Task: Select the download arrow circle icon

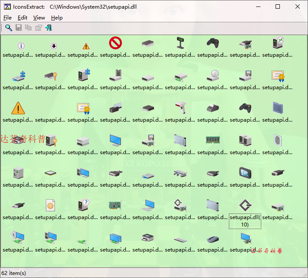Action: [54, 46]
